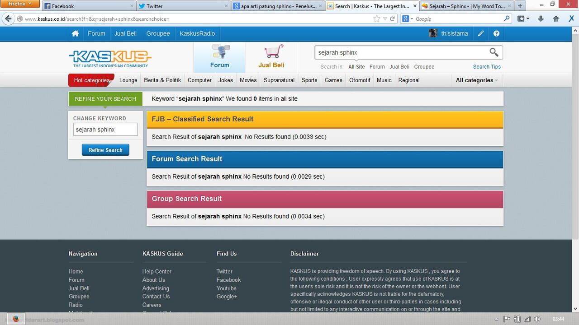This screenshot has width=579, height=325.
Task: Click the Action Center flag tray icon
Action: pos(507,319)
